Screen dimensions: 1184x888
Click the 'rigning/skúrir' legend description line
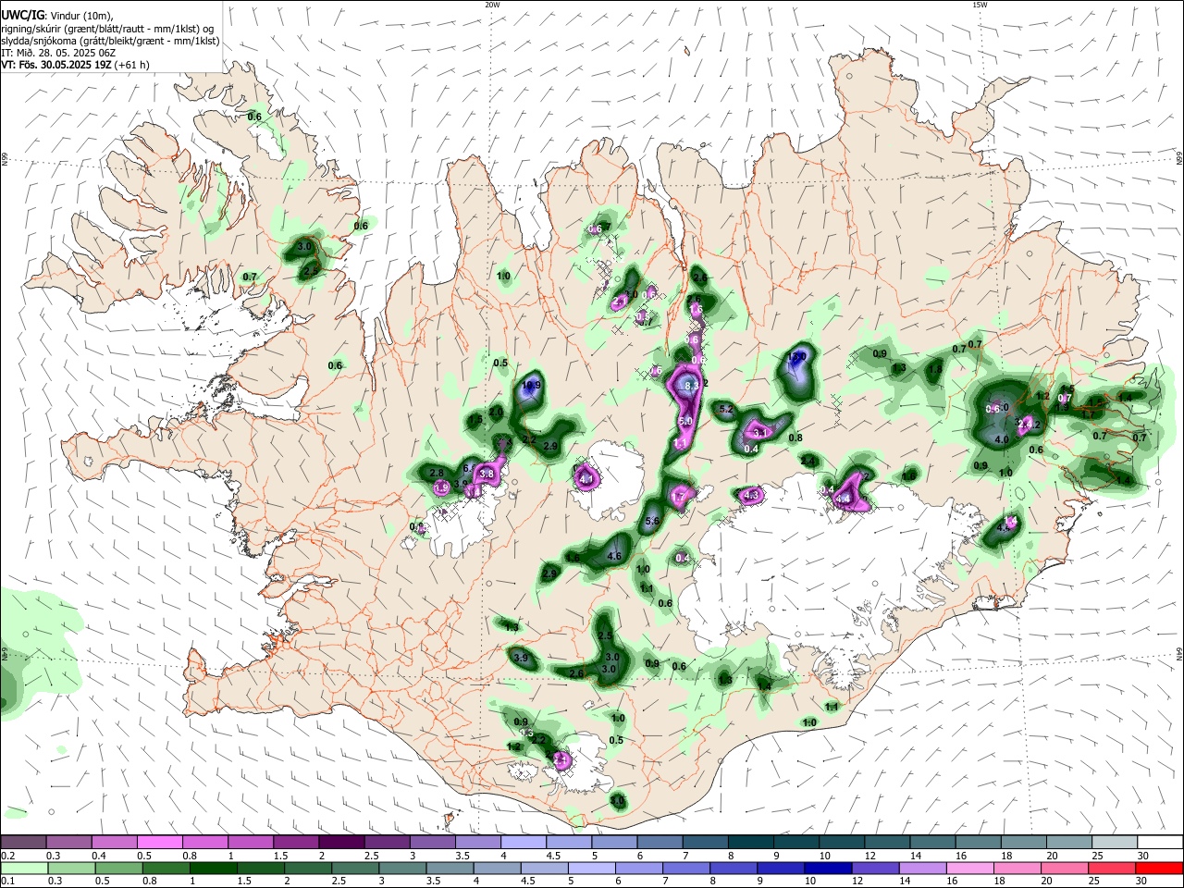pos(107,28)
